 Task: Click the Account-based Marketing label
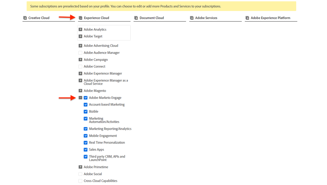point(107,104)
